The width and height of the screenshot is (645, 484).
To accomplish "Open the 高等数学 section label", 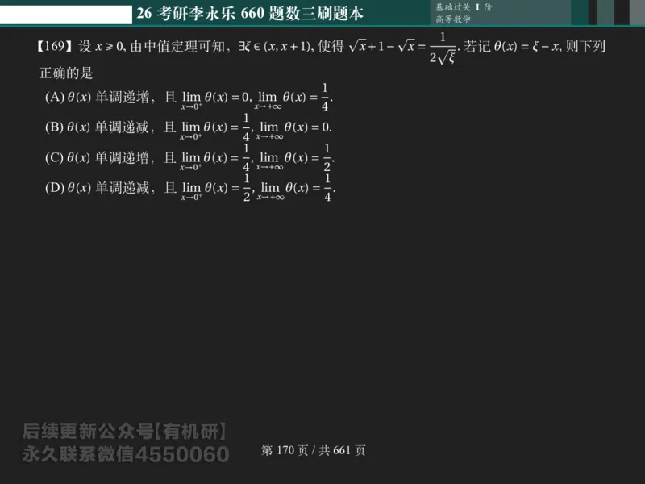I will tap(451, 19).
